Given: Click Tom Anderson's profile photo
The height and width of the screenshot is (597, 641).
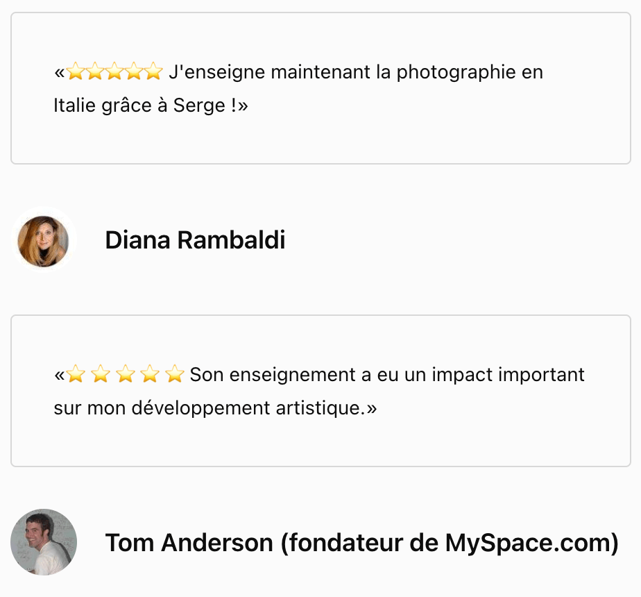Looking at the screenshot, I should click(x=43, y=541).
